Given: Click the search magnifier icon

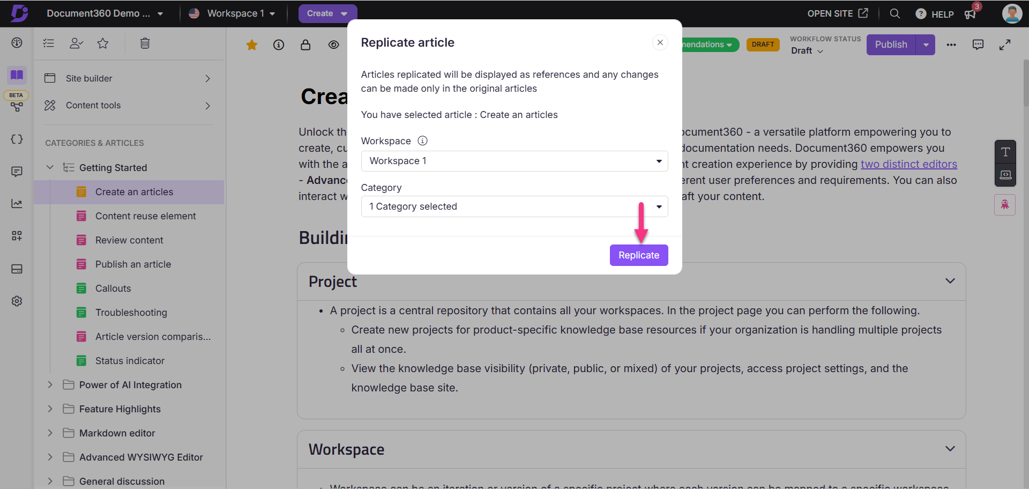Looking at the screenshot, I should tap(894, 13).
